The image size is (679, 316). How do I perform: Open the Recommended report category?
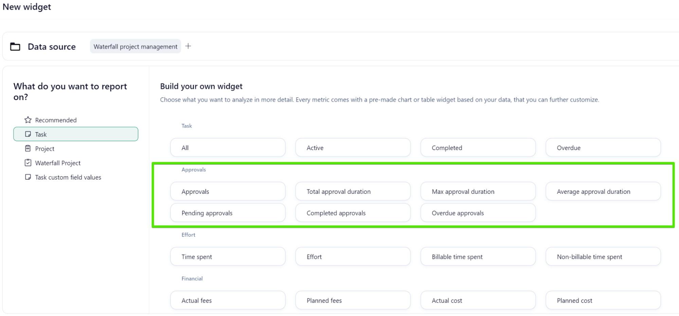click(56, 120)
